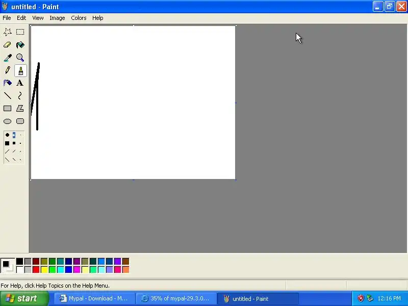Image resolution: width=408 pixels, height=306 pixels.
Task: Select the Airbrush spray tool
Action: (8, 83)
